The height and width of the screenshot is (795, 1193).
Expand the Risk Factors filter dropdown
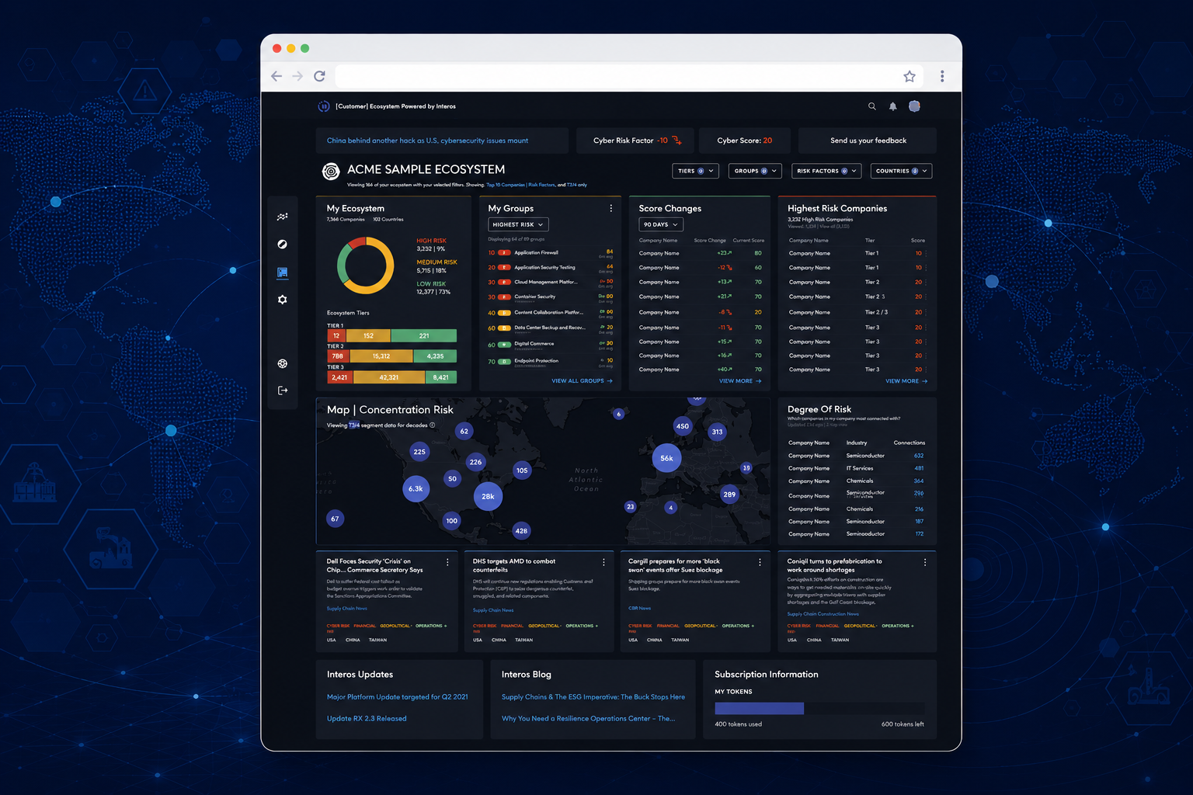(826, 171)
